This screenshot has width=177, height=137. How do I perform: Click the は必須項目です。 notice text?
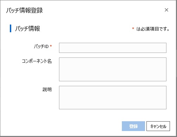tap(153, 29)
